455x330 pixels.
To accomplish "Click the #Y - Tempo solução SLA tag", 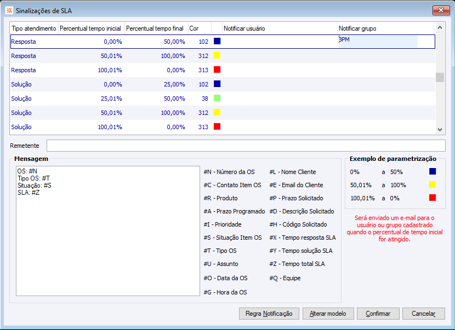I will (x=300, y=251).
